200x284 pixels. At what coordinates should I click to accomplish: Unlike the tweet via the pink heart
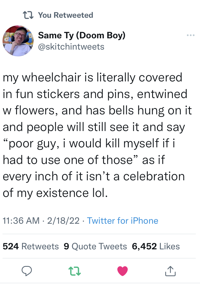[x=123, y=271]
